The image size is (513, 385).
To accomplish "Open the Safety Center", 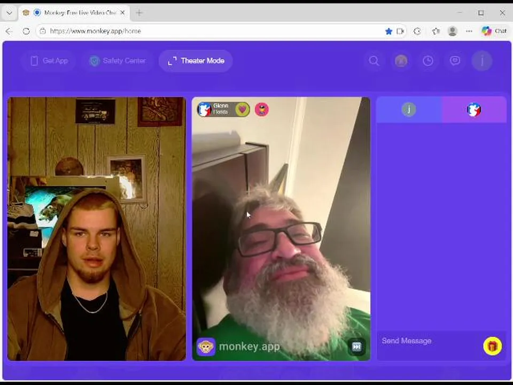I will [x=118, y=61].
